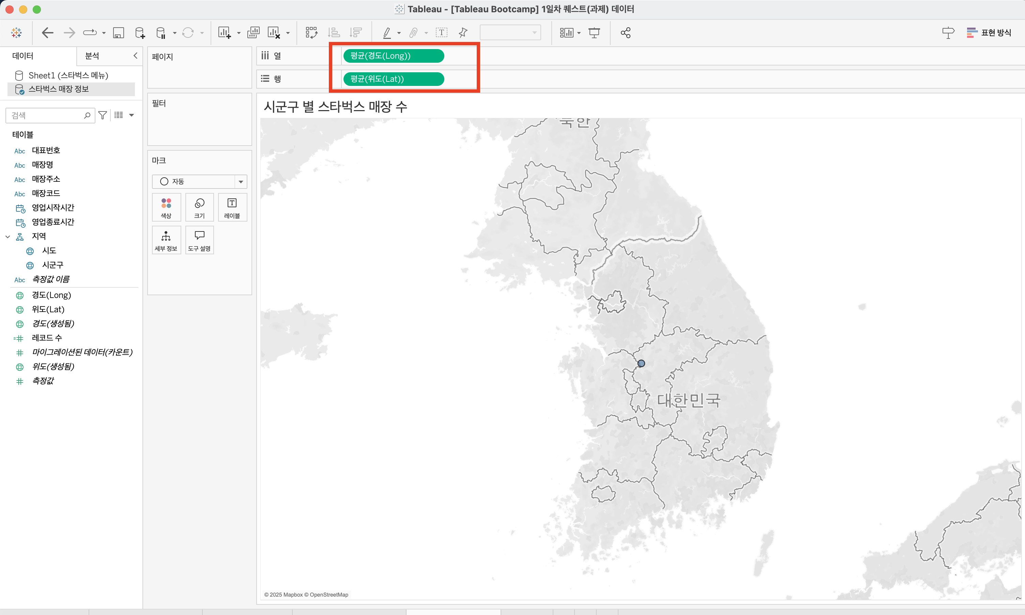Image resolution: width=1025 pixels, height=615 pixels.
Task: Click presentation mode icon
Action: pos(594,33)
